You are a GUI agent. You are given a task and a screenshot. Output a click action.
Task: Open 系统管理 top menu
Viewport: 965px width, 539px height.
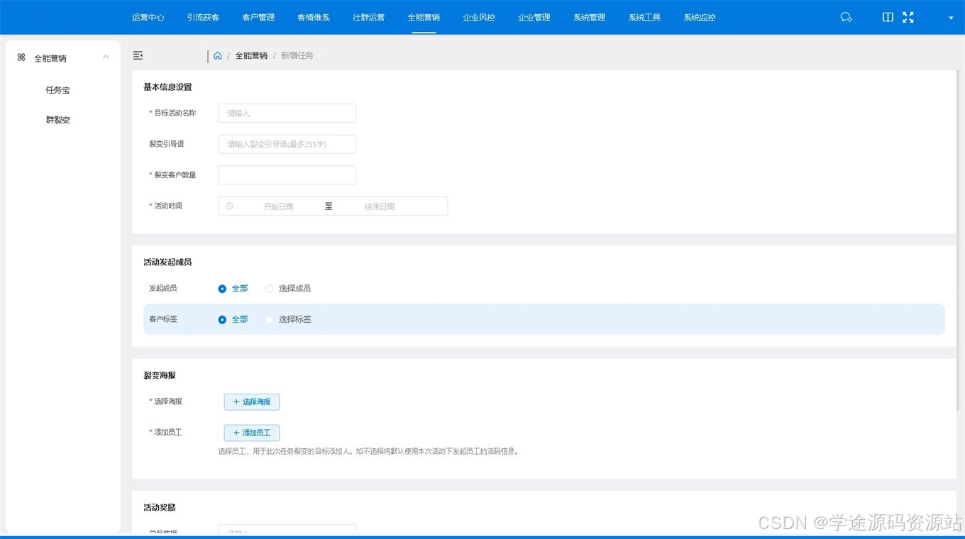point(590,18)
